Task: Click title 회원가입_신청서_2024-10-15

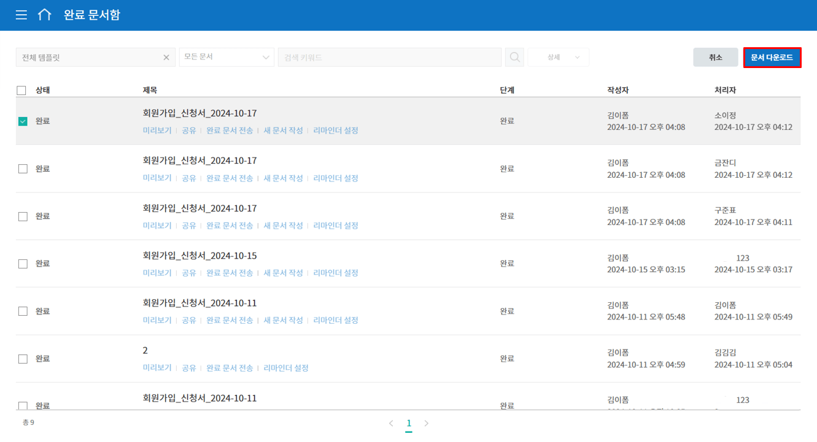Action: pyautogui.click(x=199, y=256)
